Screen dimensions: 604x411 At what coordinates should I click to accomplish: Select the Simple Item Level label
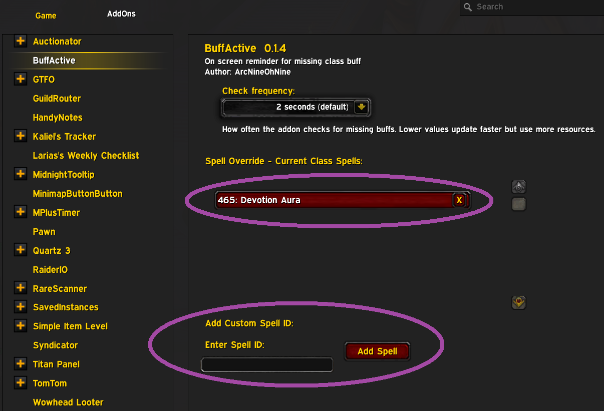coord(70,326)
